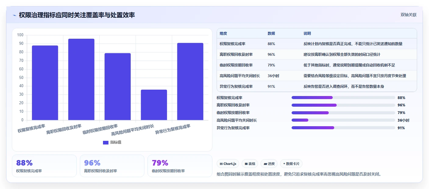The width and height of the screenshot is (429, 189).
Task: Click the Chart.js tag chip
Action: [228, 164]
